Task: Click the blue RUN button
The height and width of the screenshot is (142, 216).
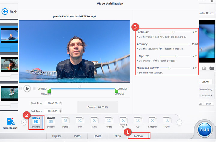Action: pyautogui.click(x=205, y=130)
